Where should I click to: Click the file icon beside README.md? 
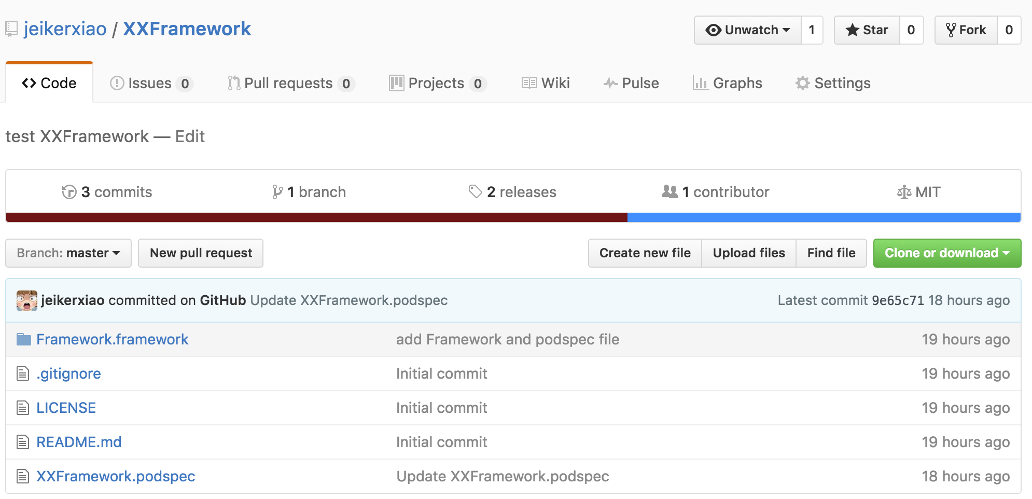click(23, 442)
